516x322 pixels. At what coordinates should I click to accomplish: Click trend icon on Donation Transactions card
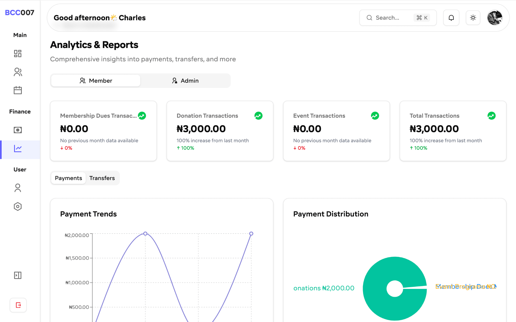coord(259,116)
